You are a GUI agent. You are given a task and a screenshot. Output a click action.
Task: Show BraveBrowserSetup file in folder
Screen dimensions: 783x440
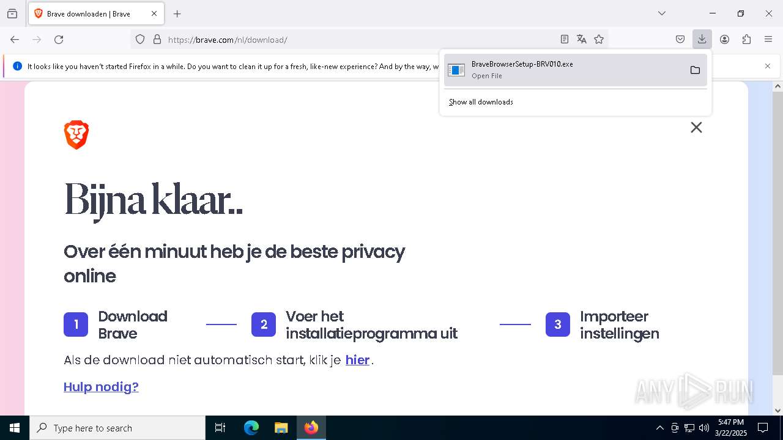pyautogui.click(x=695, y=70)
